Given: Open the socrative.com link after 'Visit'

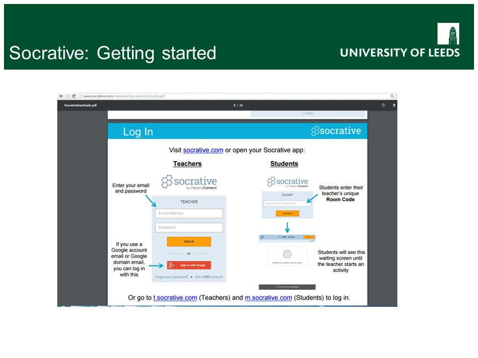Looking at the screenshot, I should [x=203, y=150].
